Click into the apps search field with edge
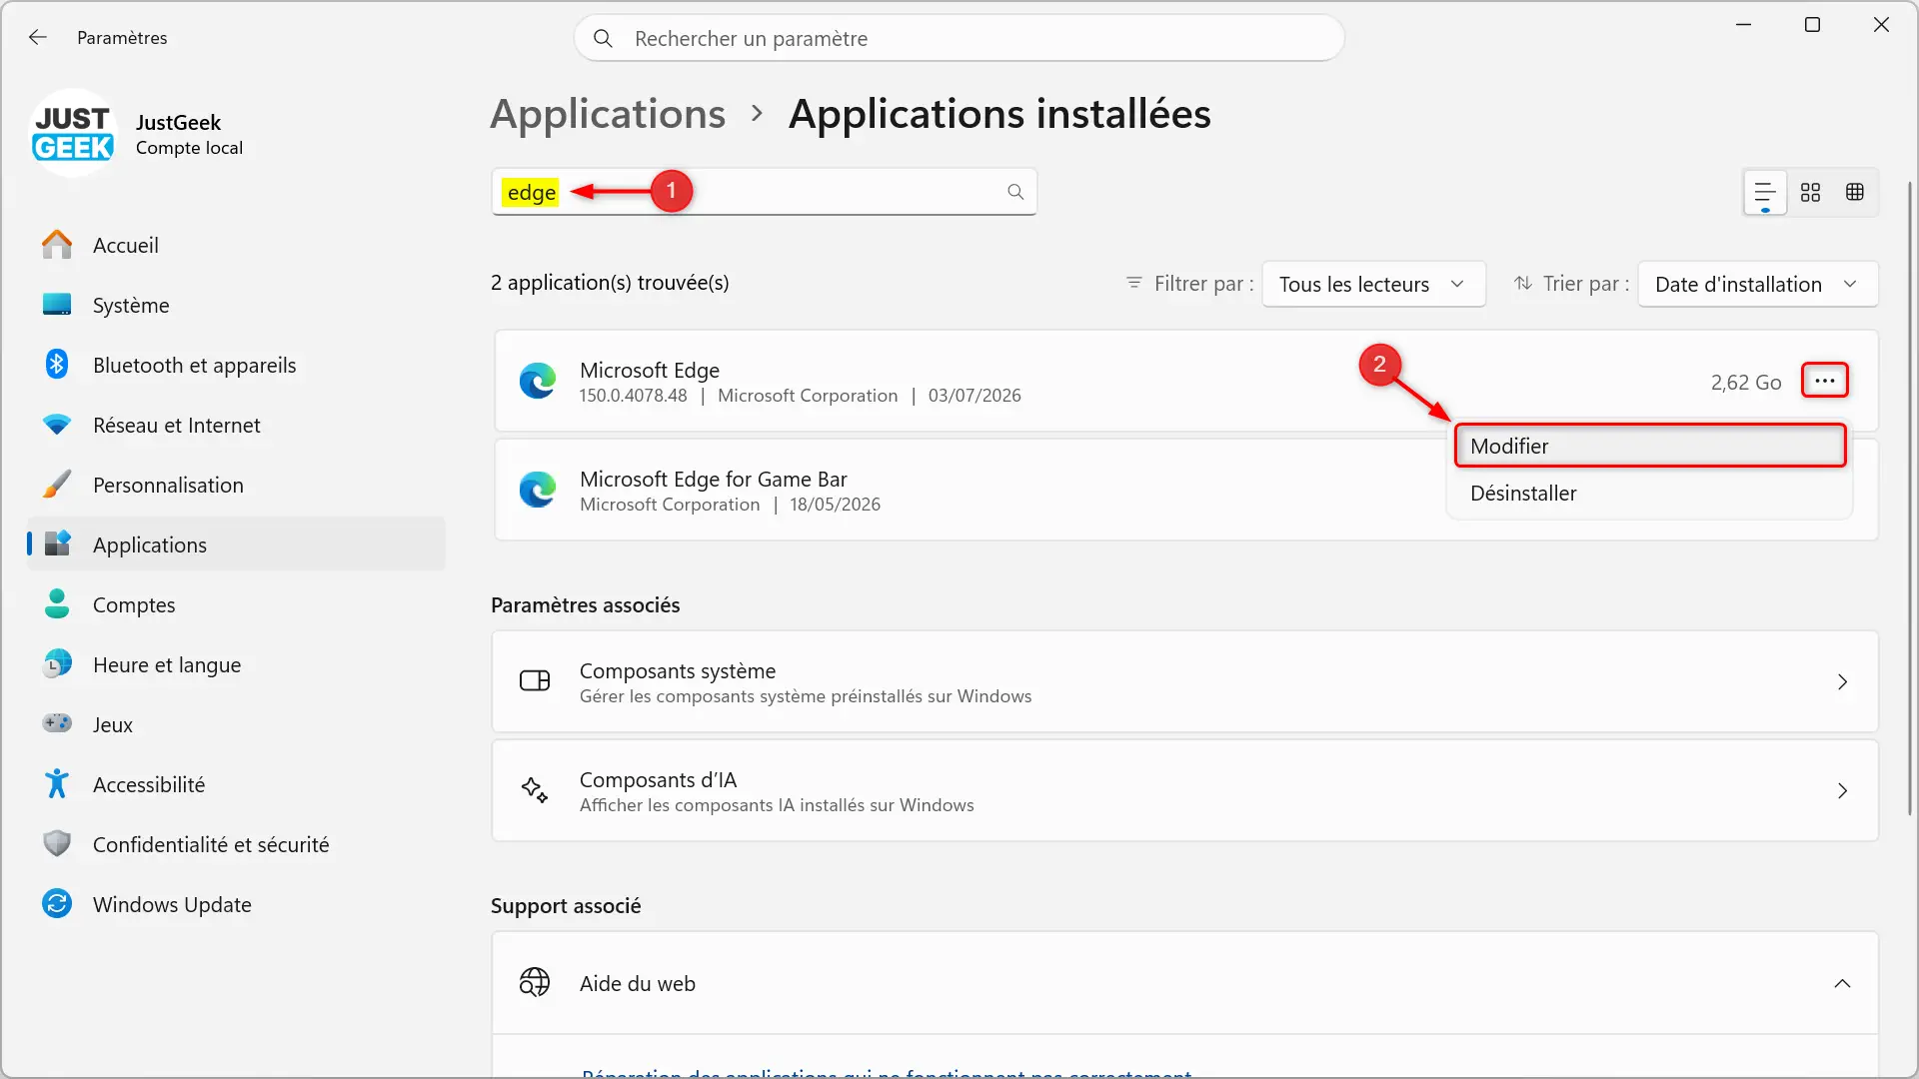The image size is (1919, 1079). [764, 192]
